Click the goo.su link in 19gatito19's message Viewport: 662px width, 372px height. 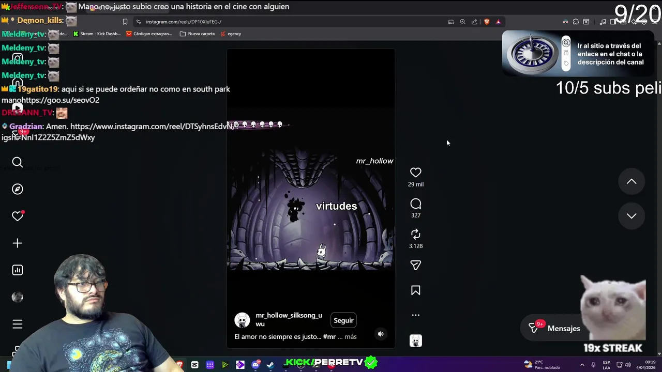pos(61,100)
